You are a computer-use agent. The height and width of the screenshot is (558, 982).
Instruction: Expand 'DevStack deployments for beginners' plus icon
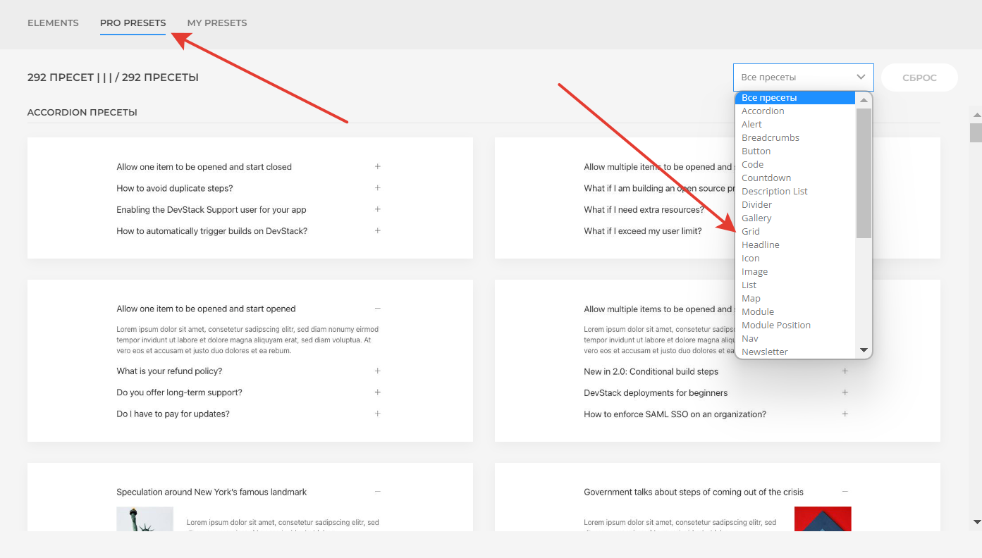pos(845,392)
